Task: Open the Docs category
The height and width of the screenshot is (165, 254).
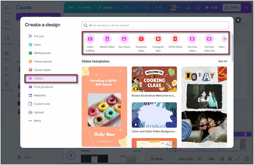Action: (x=51, y=45)
